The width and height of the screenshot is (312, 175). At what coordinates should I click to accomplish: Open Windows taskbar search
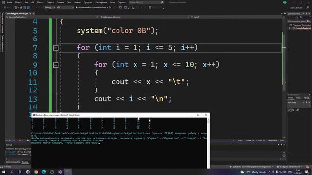(x=12, y=172)
